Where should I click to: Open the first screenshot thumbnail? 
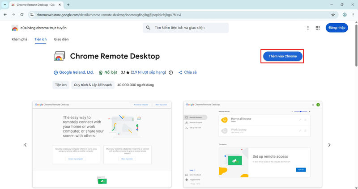point(102,145)
